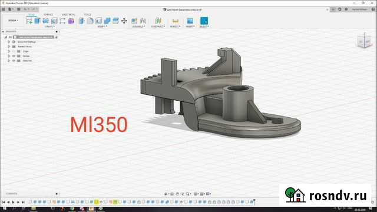This screenshot has width=377, height=212.
Task: Open the Viewports dropdown
Action: tap(209, 194)
